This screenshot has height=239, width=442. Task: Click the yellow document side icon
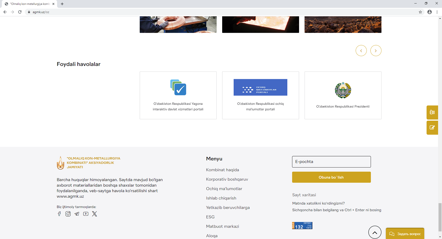pyautogui.click(x=432, y=112)
